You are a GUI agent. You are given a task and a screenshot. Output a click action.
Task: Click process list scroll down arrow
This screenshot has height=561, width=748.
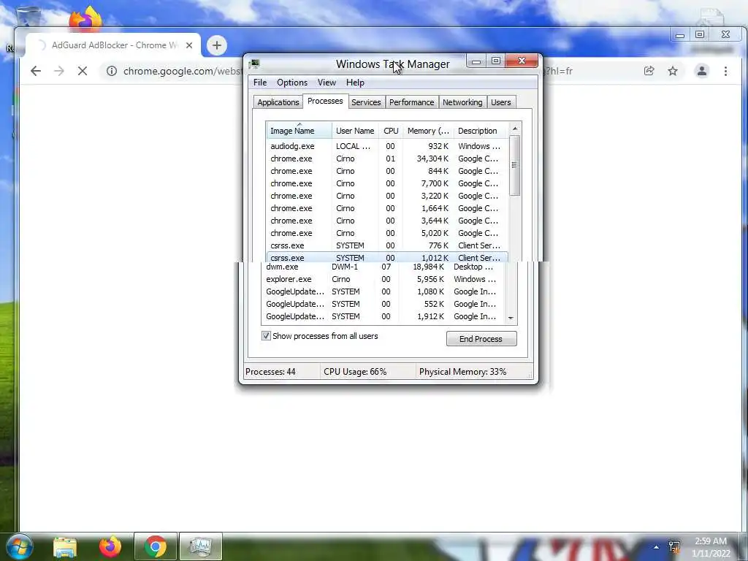(x=511, y=318)
